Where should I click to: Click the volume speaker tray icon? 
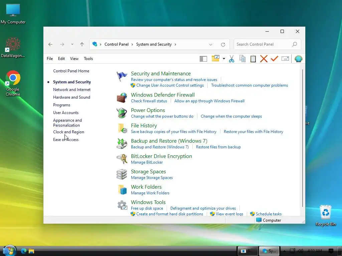301,251
